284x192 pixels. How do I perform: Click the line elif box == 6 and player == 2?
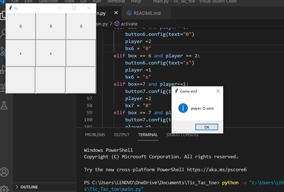click(x=157, y=56)
